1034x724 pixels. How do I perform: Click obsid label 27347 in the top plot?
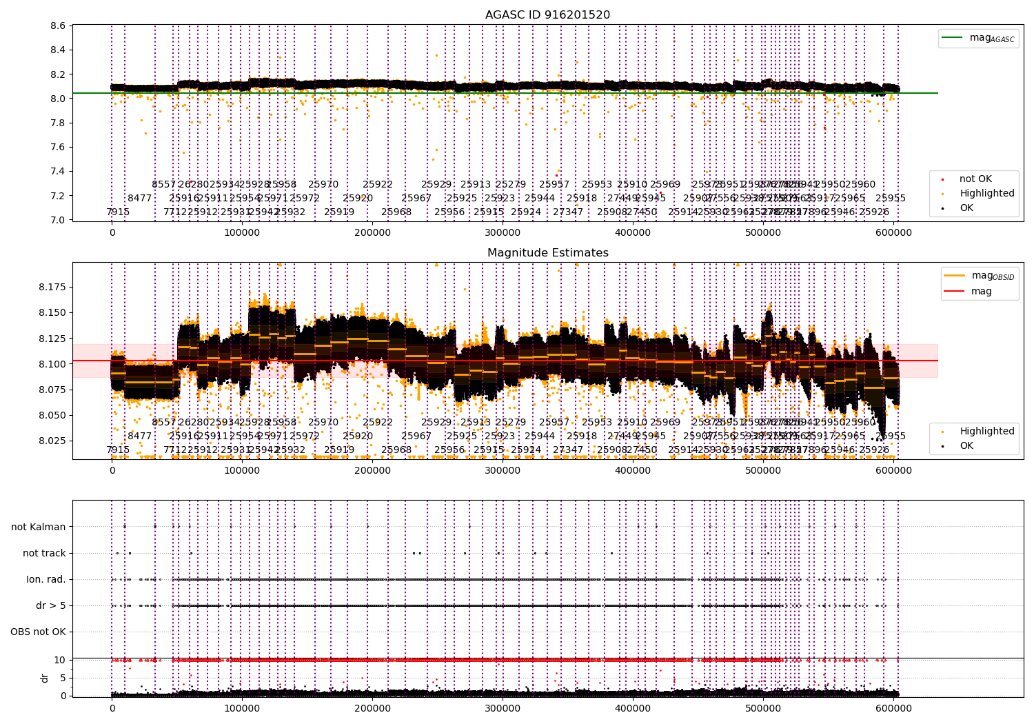point(568,212)
